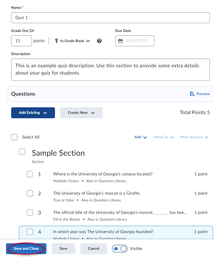Image resolution: width=214 pixels, height=257 pixels.
Task: Click the pin icon beside In Grade Book
Action: (57, 41)
